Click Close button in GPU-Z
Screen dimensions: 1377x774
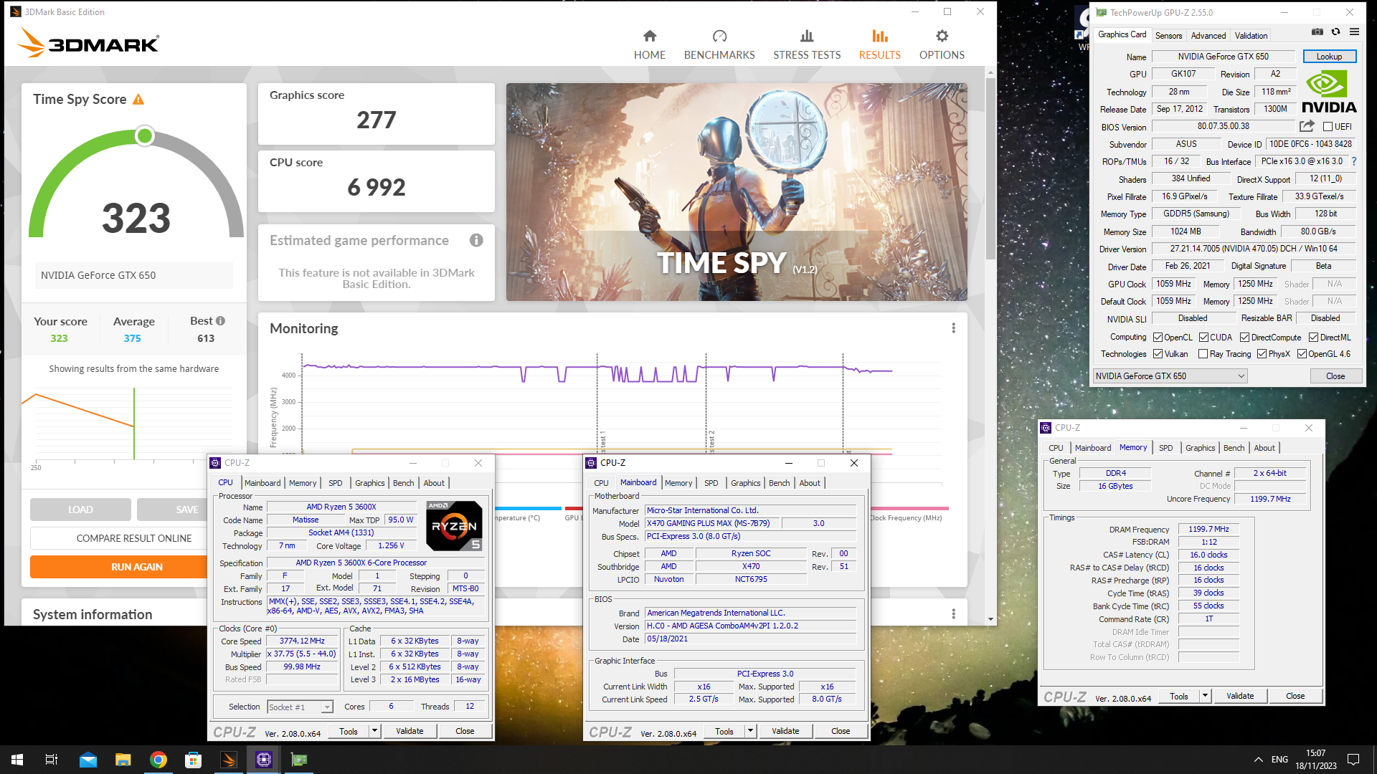tap(1335, 376)
